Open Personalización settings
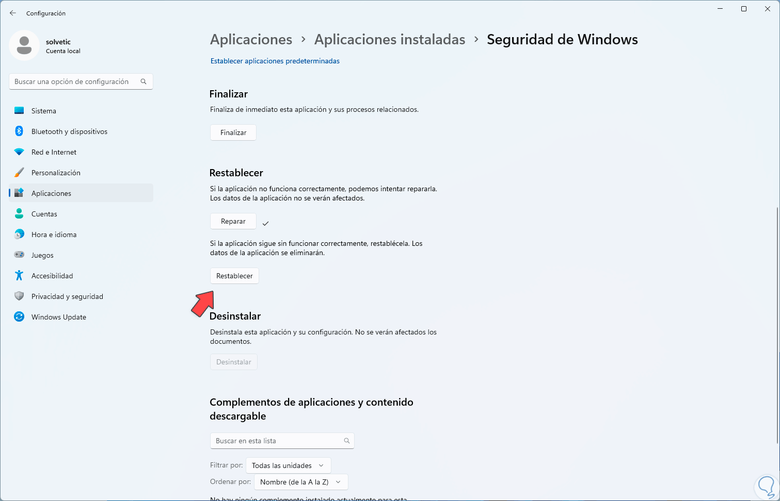This screenshot has height=501, width=780. click(81, 173)
